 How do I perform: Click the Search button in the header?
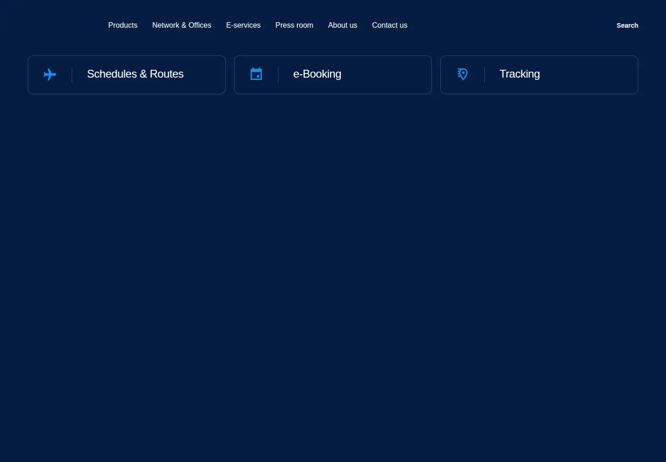(627, 25)
